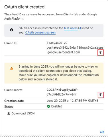Open the test users link
108x137 pixels.
pos(71,28)
